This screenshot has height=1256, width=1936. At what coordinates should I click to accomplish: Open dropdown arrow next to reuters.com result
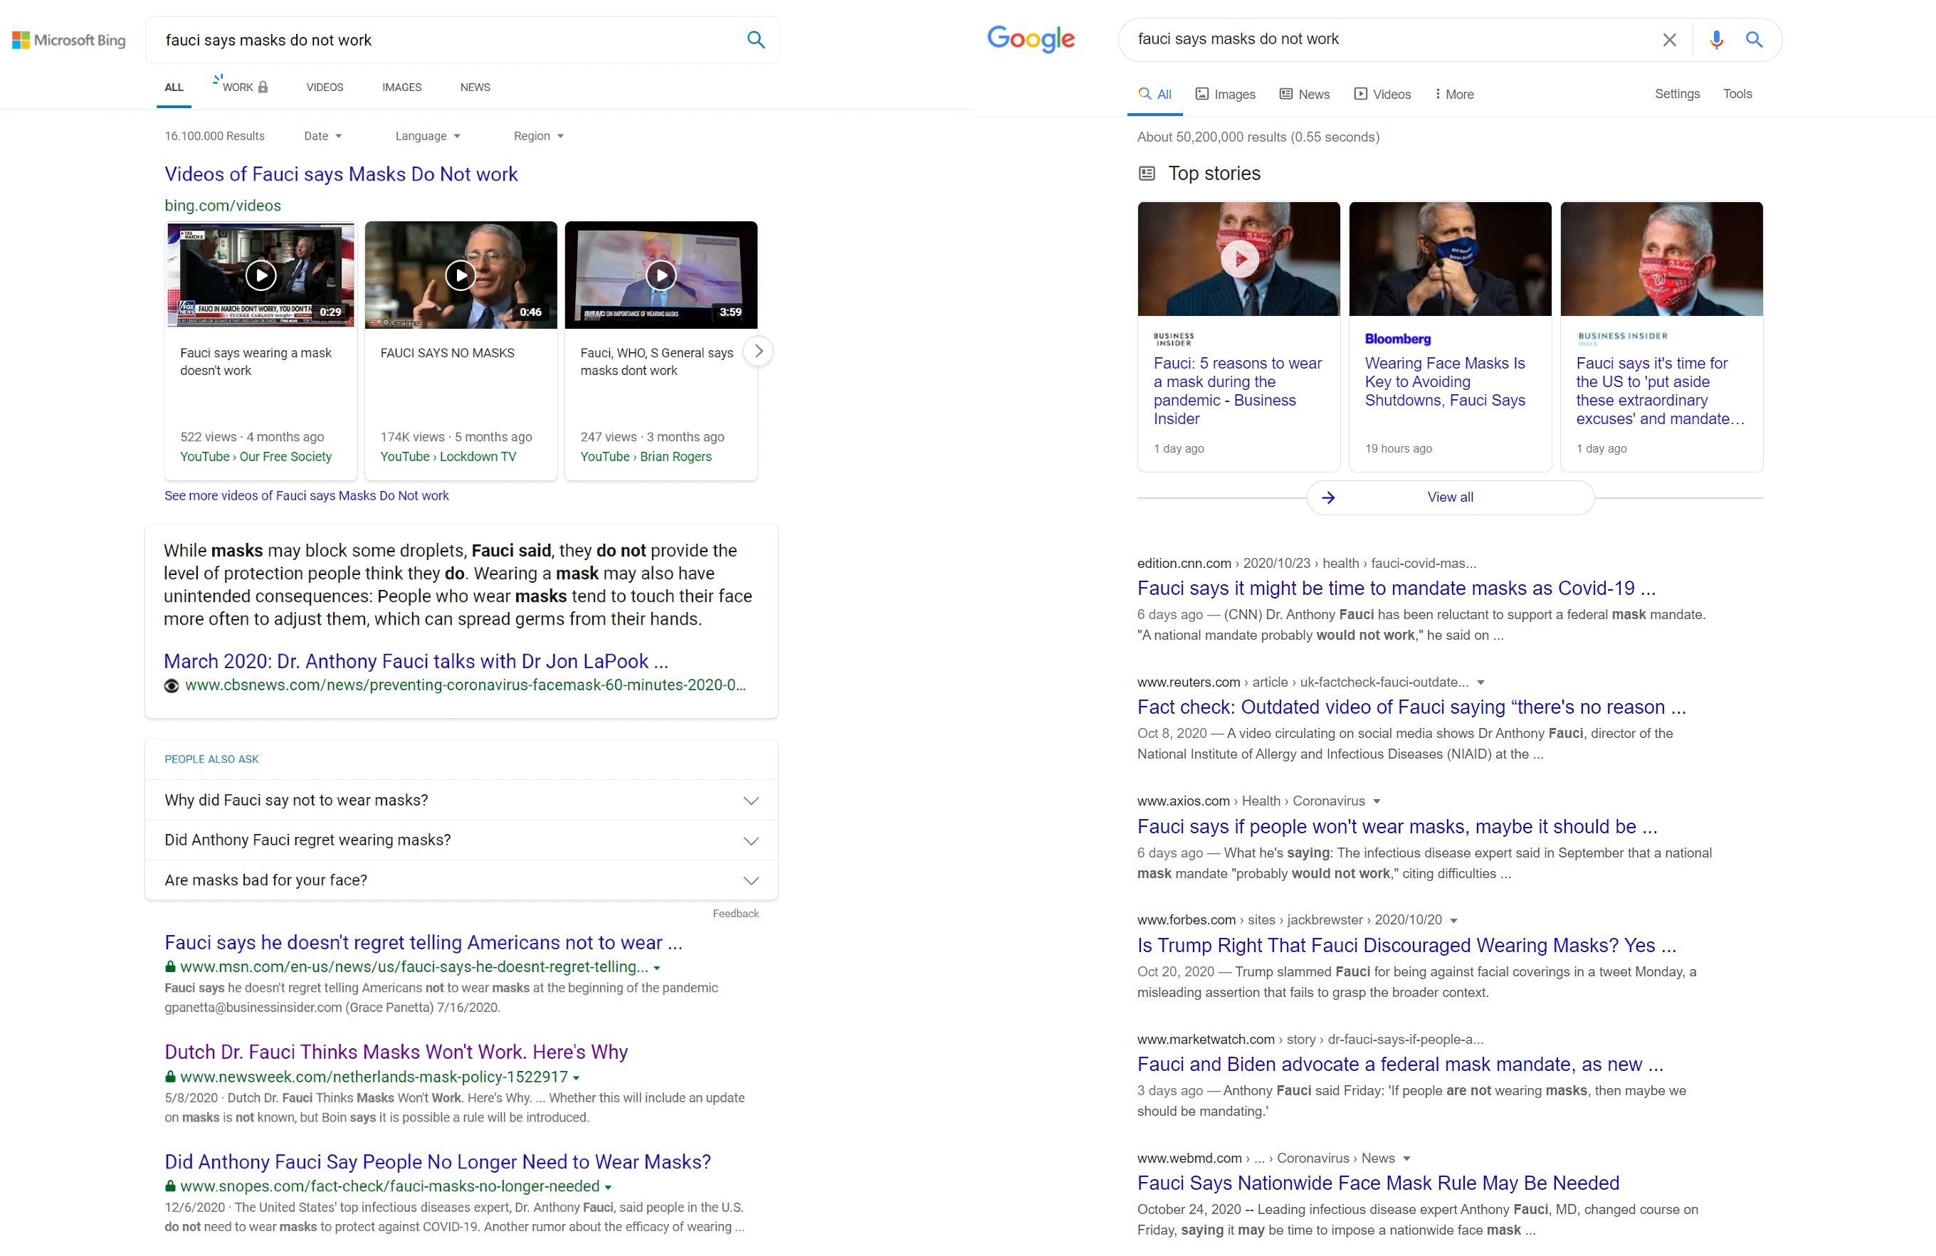click(x=1480, y=682)
